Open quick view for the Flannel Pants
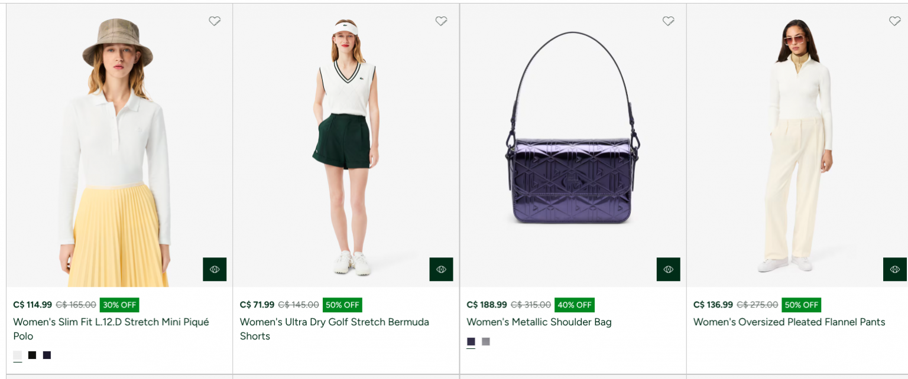The height and width of the screenshot is (379, 908). 894,269
